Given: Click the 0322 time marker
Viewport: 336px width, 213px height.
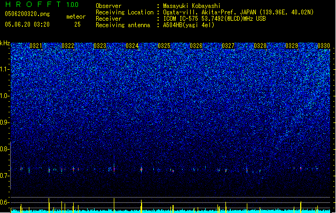Looking at the screenshot, I should (68, 46).
